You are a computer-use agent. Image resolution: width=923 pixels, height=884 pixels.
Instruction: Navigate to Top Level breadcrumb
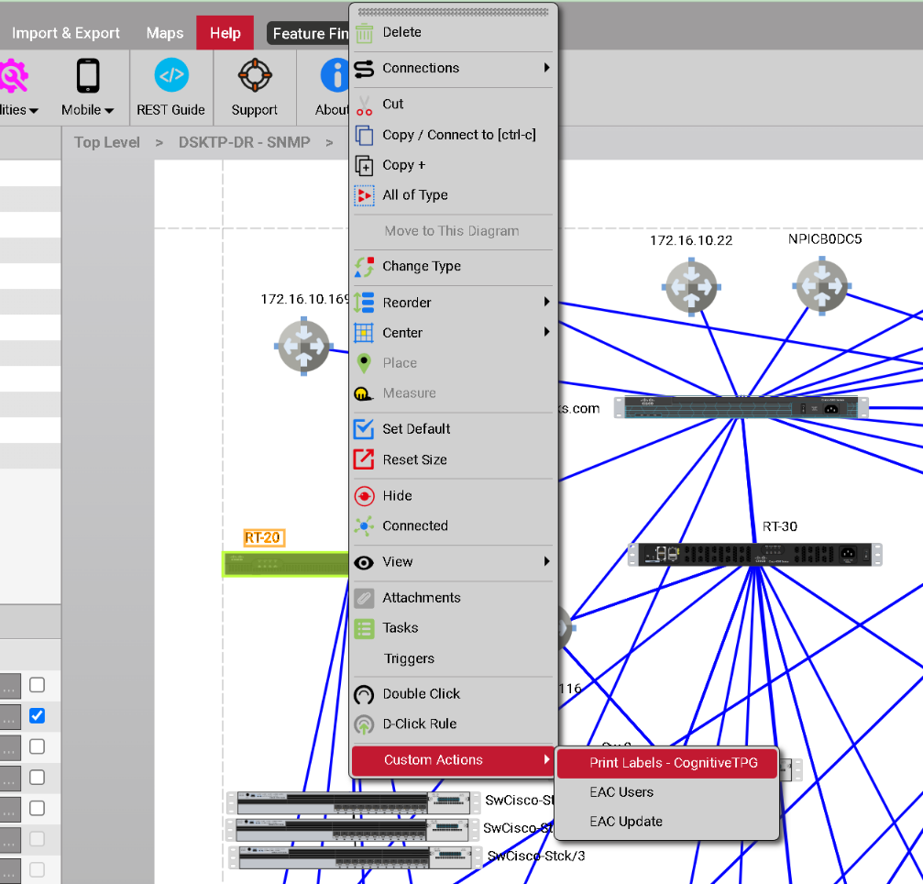point(107,142)
